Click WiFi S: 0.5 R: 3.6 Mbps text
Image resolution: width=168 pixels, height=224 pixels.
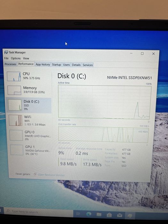pos(35,124)
